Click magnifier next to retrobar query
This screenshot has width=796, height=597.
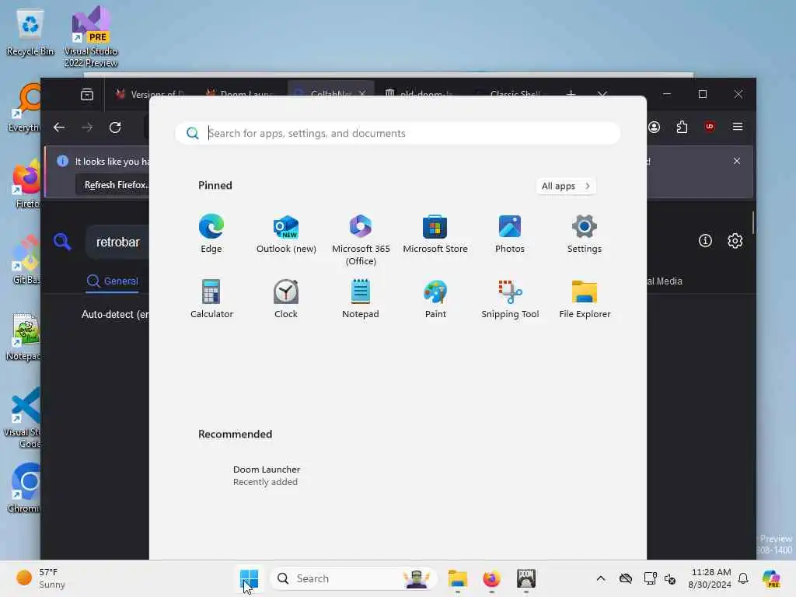(62, 242)
